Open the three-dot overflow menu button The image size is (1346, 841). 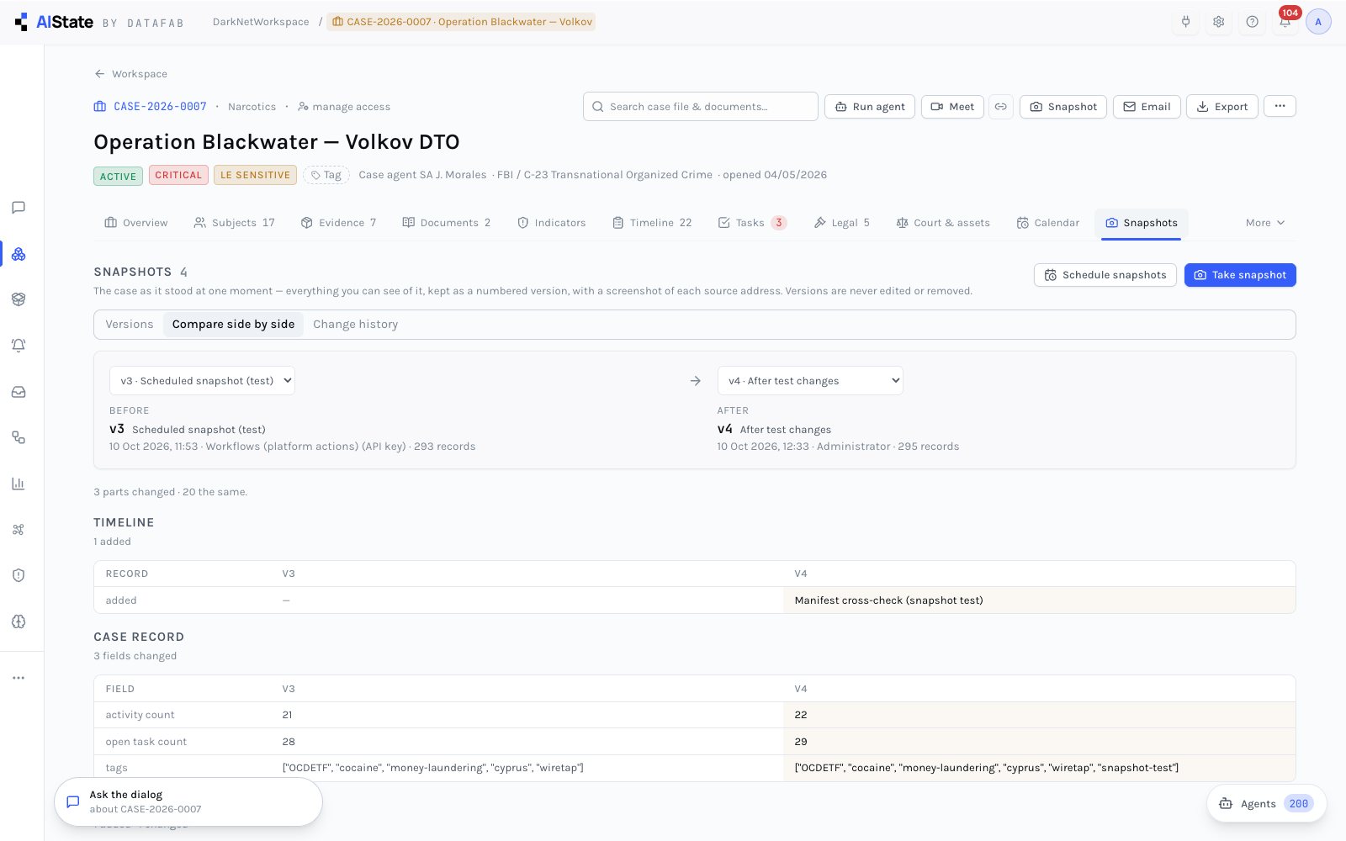click(x=1280, y=106)
